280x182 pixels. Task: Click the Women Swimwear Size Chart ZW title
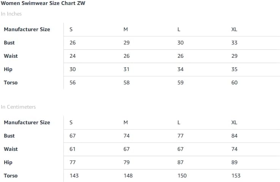click(x=43, y=3)
